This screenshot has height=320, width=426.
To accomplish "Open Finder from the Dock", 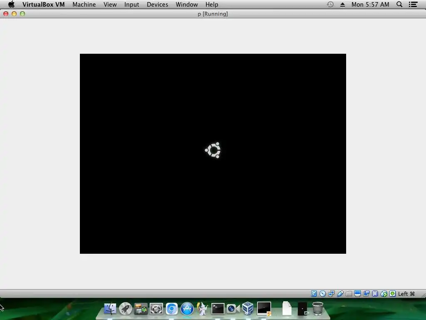I will 110,309.
